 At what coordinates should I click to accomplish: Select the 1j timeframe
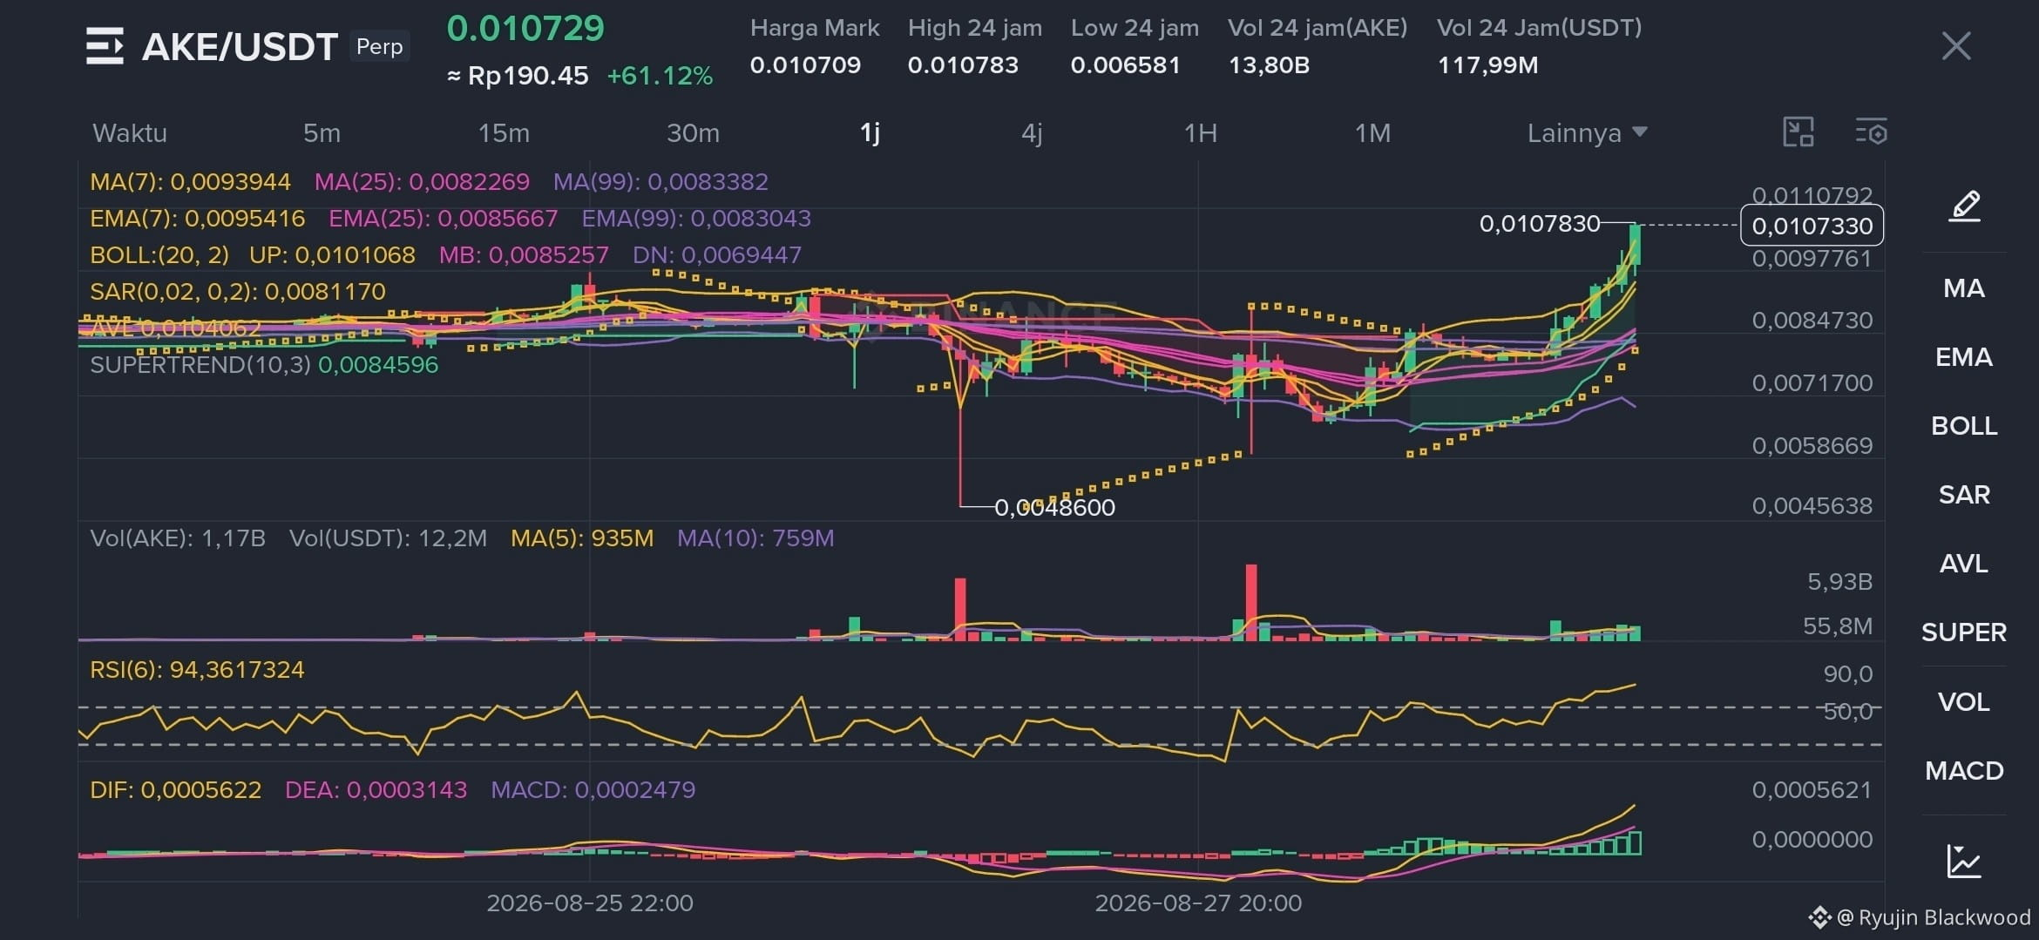pos(870,133)
